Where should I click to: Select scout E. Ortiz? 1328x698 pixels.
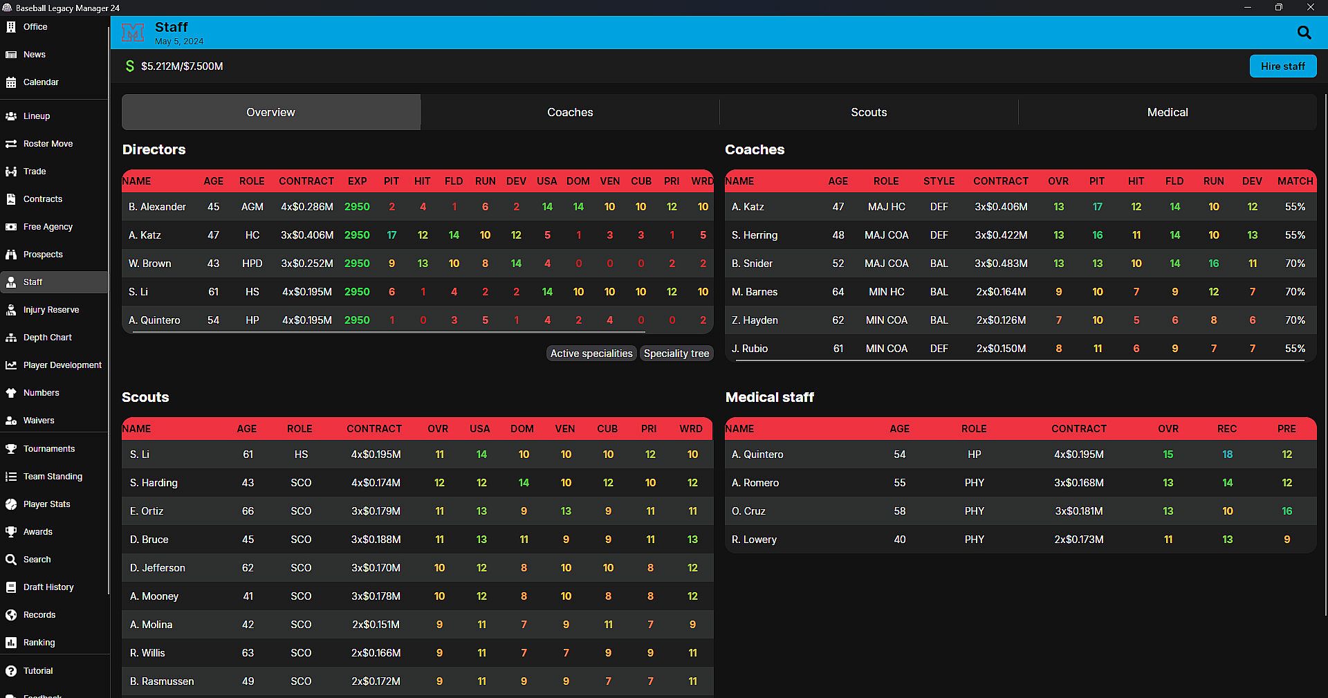pyautogui.click(x=418, y=511)
